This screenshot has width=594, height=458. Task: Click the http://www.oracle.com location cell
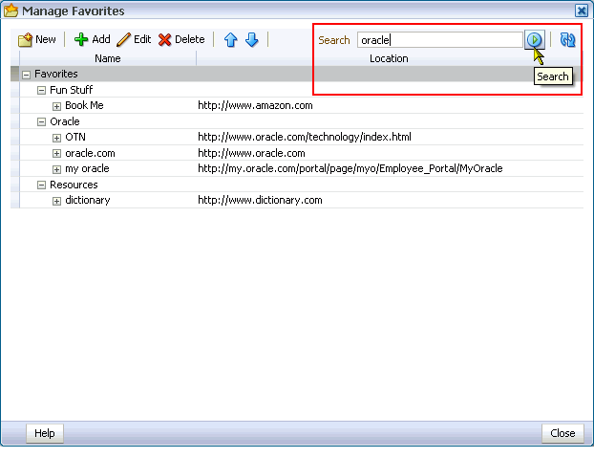(x=251, y=153)
